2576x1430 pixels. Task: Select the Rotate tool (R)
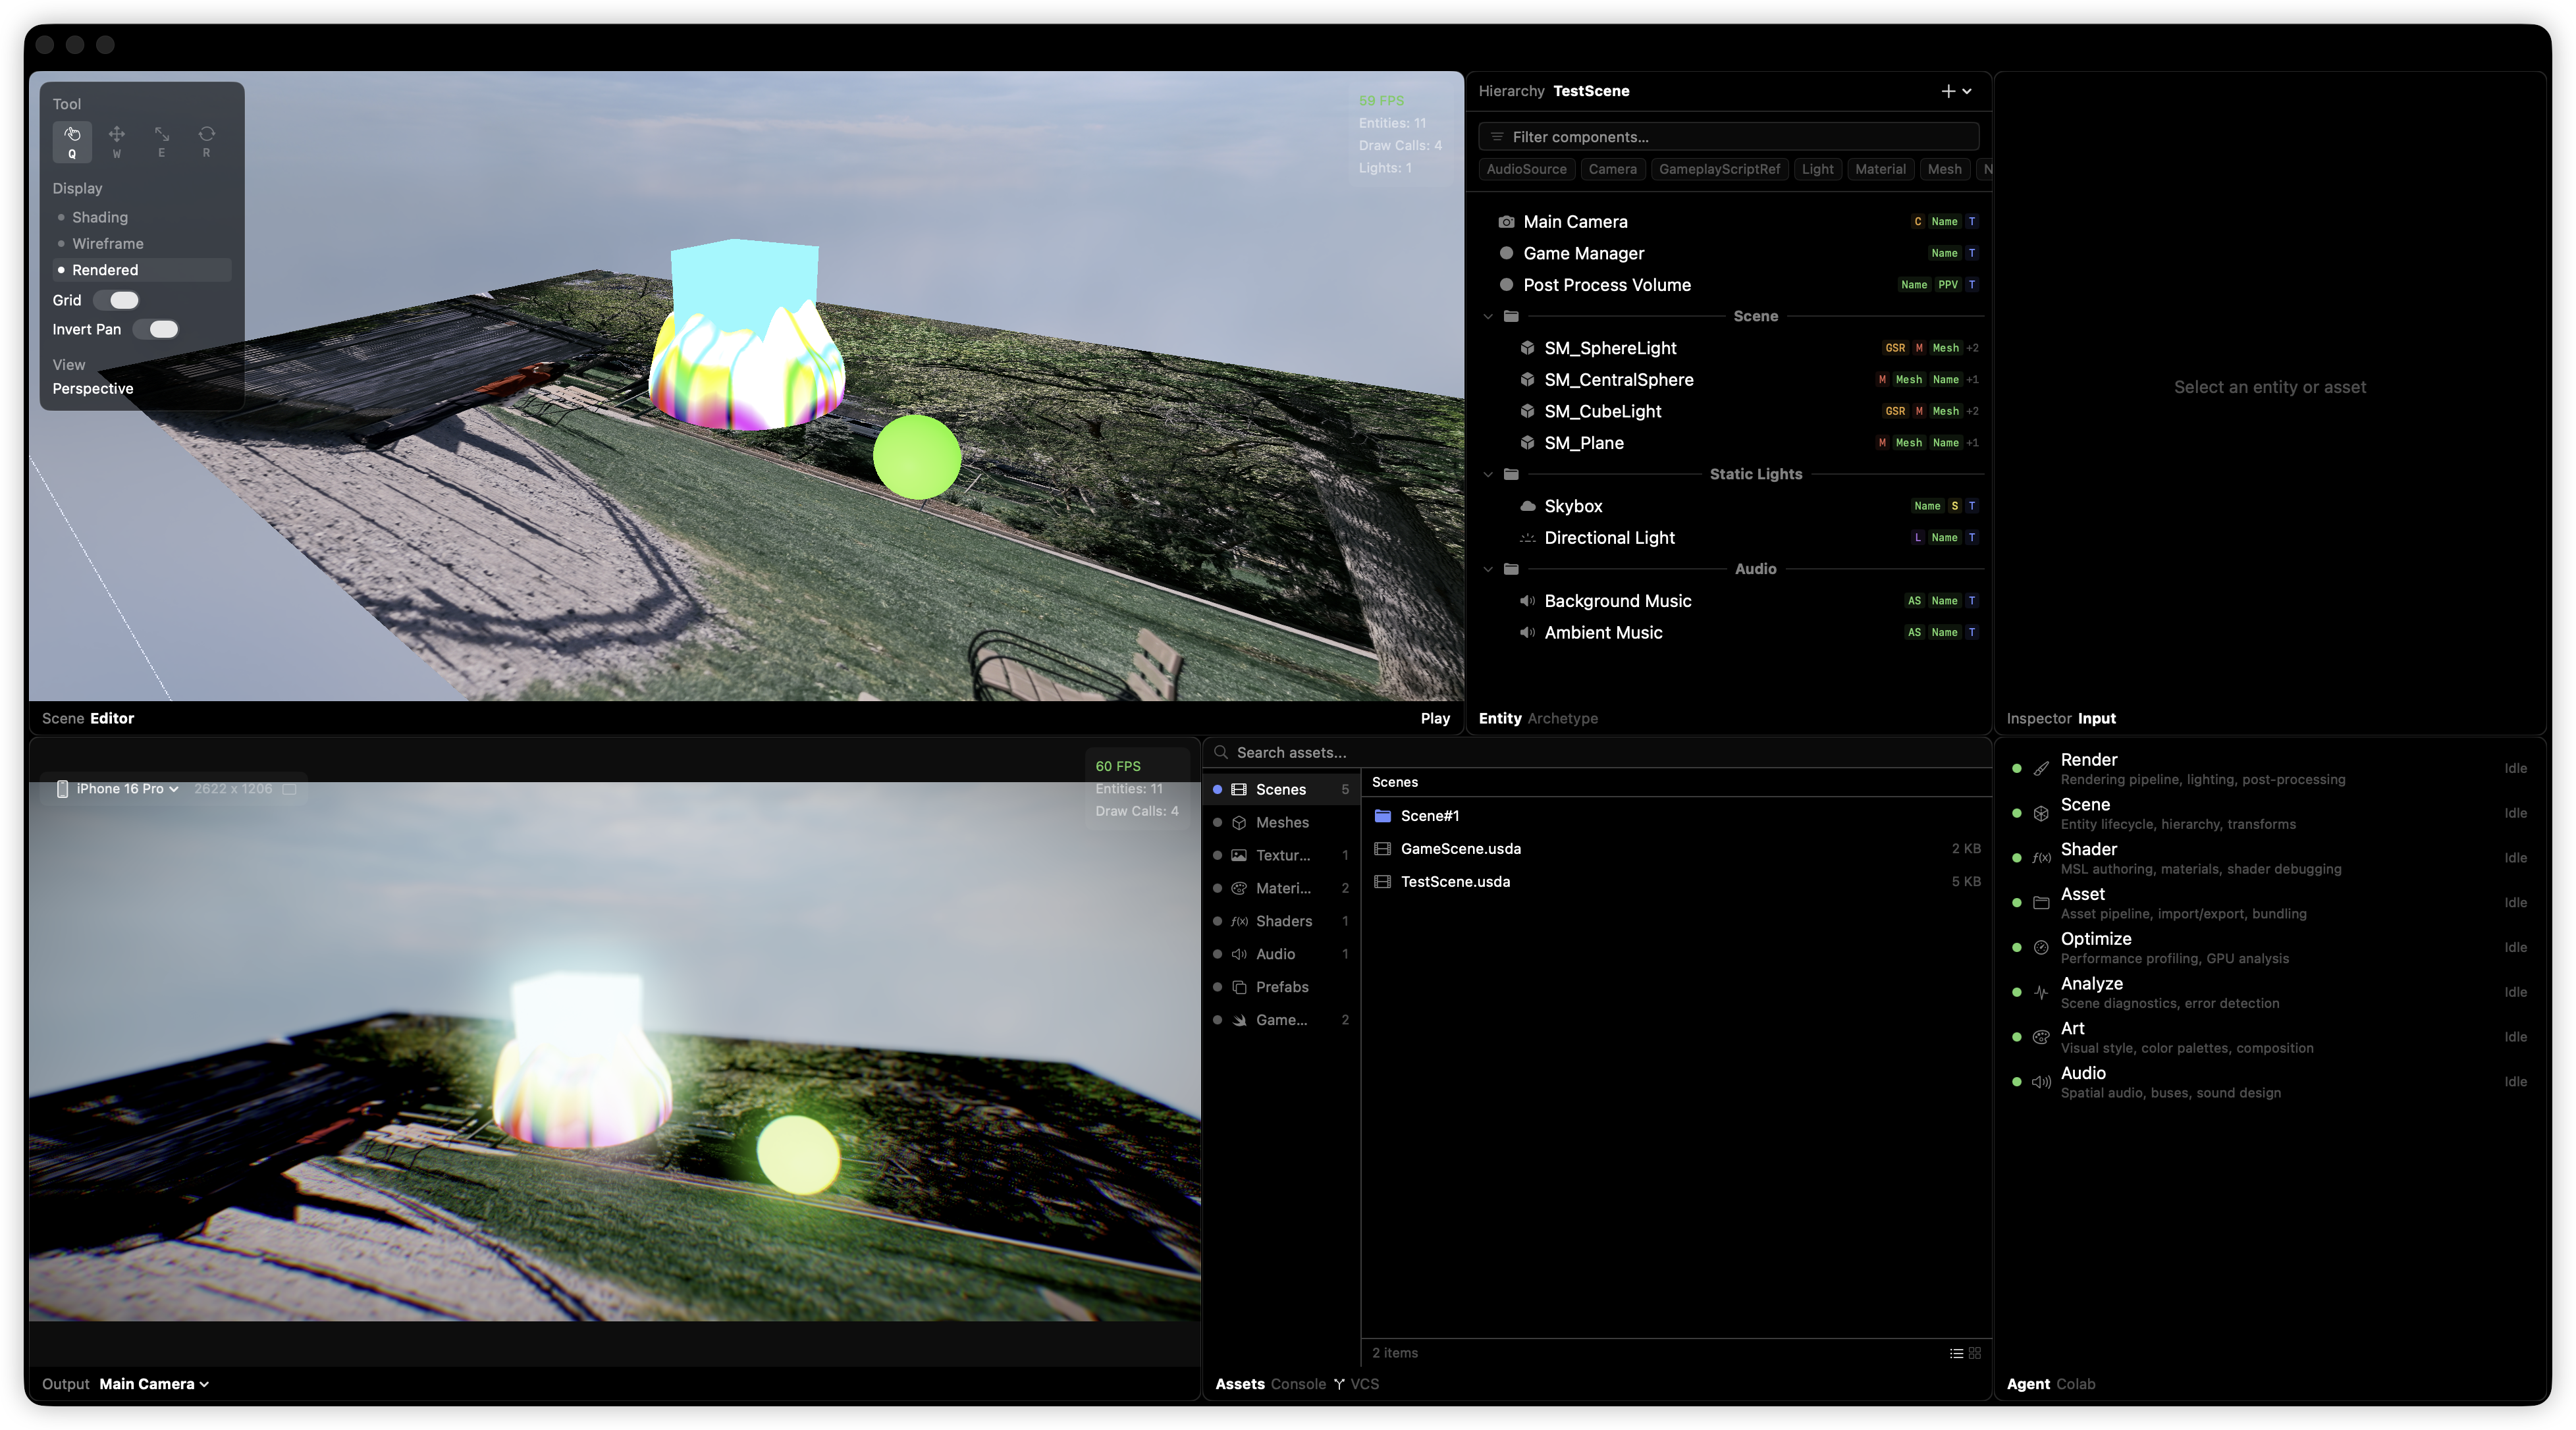pos(206,140)
